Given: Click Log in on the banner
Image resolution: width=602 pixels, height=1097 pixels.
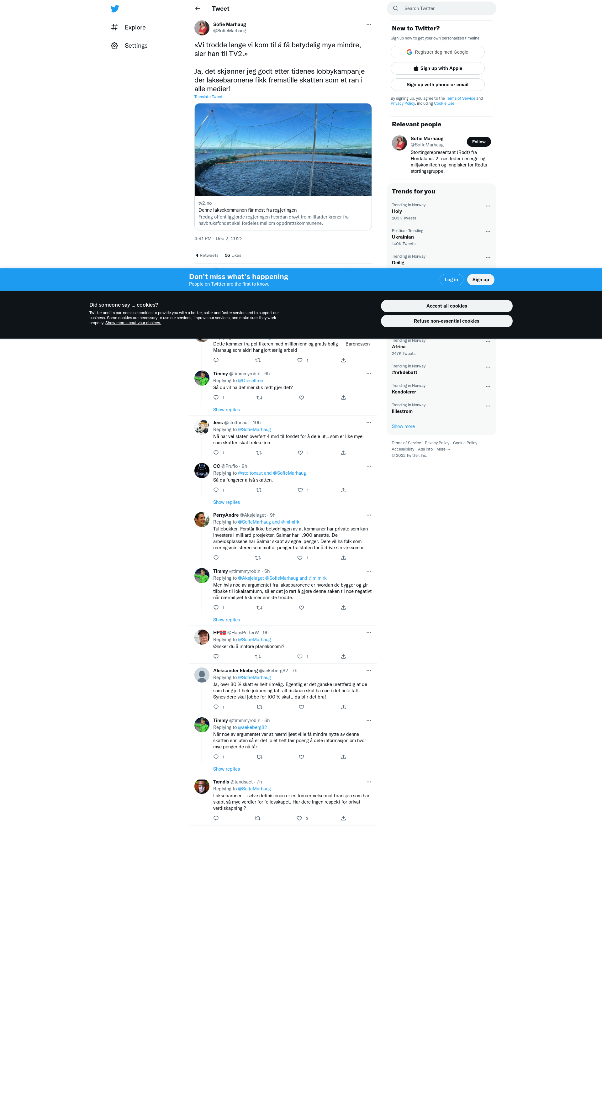Looking at the screenshot, I should 451,280.
